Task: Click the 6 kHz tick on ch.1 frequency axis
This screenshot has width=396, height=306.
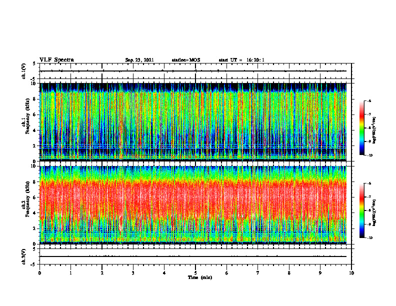Action: pyautogui.click(x=35, y=114)
